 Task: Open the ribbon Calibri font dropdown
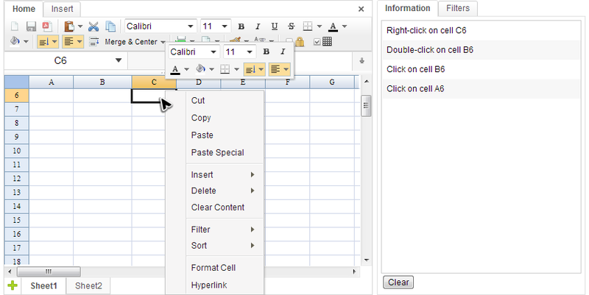pyautogui.click(x=191, y=26)
